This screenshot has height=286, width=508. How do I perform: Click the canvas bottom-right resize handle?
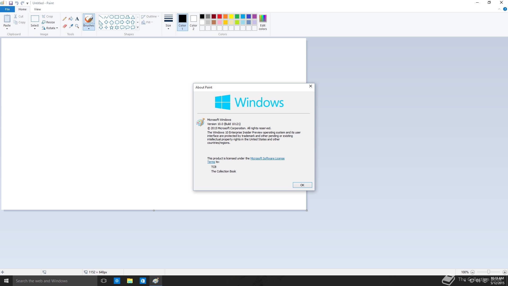(307, 211)
